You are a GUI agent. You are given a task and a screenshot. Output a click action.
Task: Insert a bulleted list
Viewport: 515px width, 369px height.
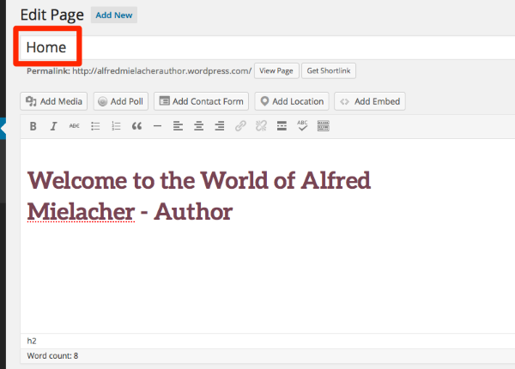click(95, 126)
